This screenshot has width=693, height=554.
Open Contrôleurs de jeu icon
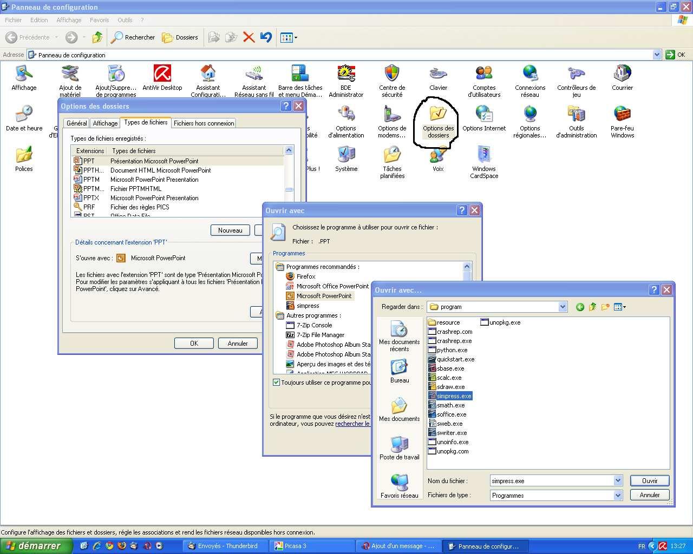pyautogui.click(x=576, y=81)
